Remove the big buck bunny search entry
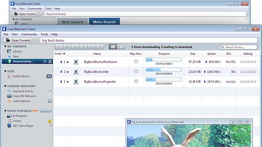 50,91
